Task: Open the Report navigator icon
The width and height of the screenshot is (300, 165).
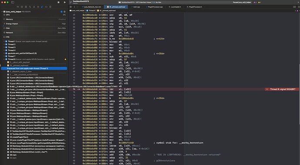Action: click(x=50, y=7)
